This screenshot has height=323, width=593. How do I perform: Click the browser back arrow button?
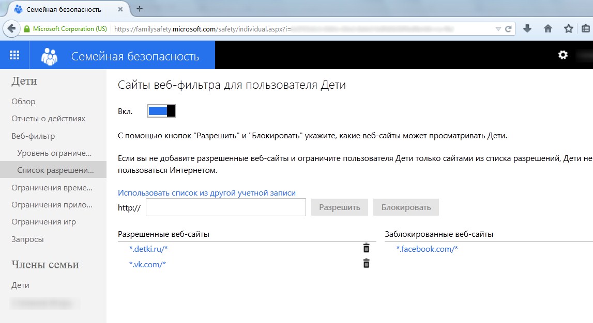pyautogui.click(x=12, y=29)
